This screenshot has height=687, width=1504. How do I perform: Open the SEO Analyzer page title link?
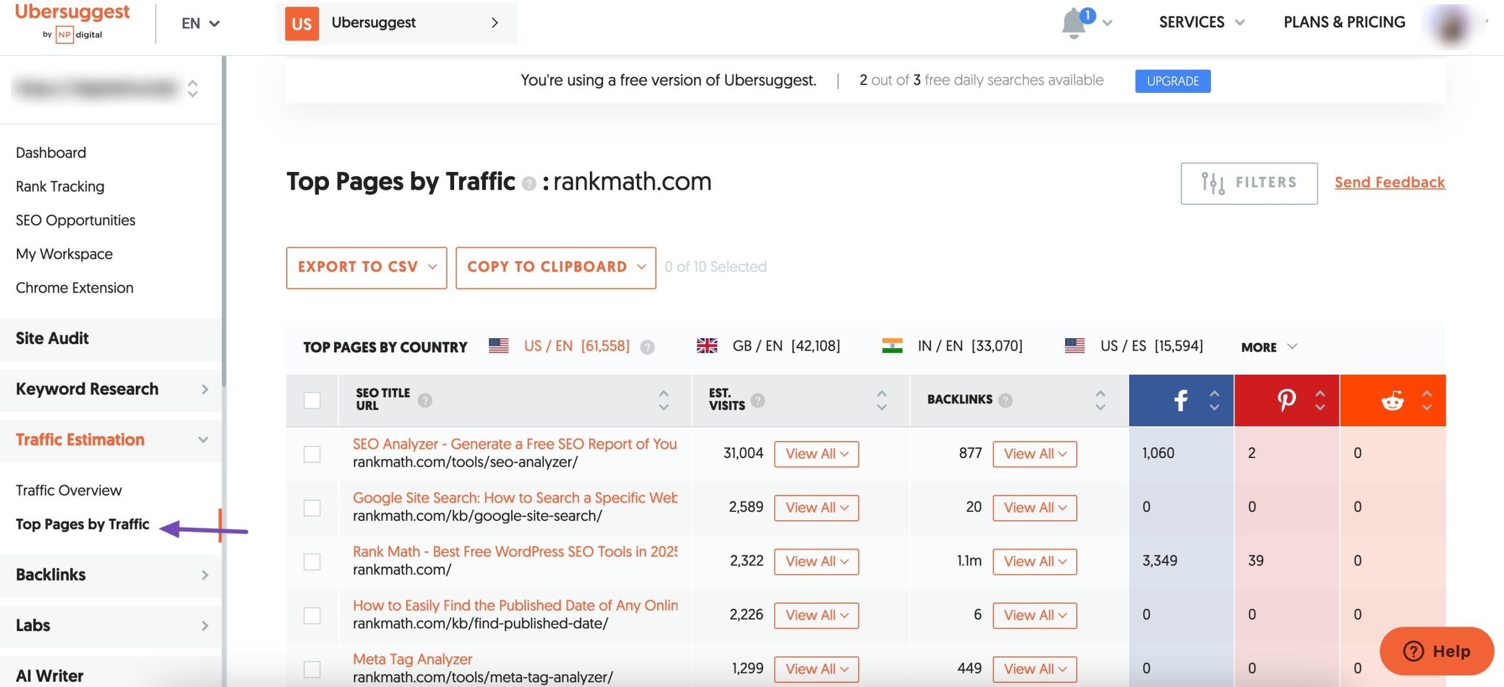(515, 444)
